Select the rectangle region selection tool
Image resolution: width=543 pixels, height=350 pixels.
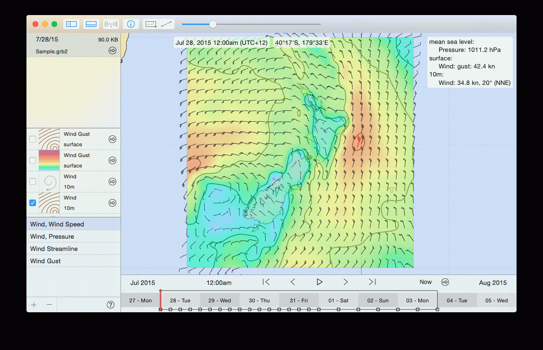click(x=151, y=24)
